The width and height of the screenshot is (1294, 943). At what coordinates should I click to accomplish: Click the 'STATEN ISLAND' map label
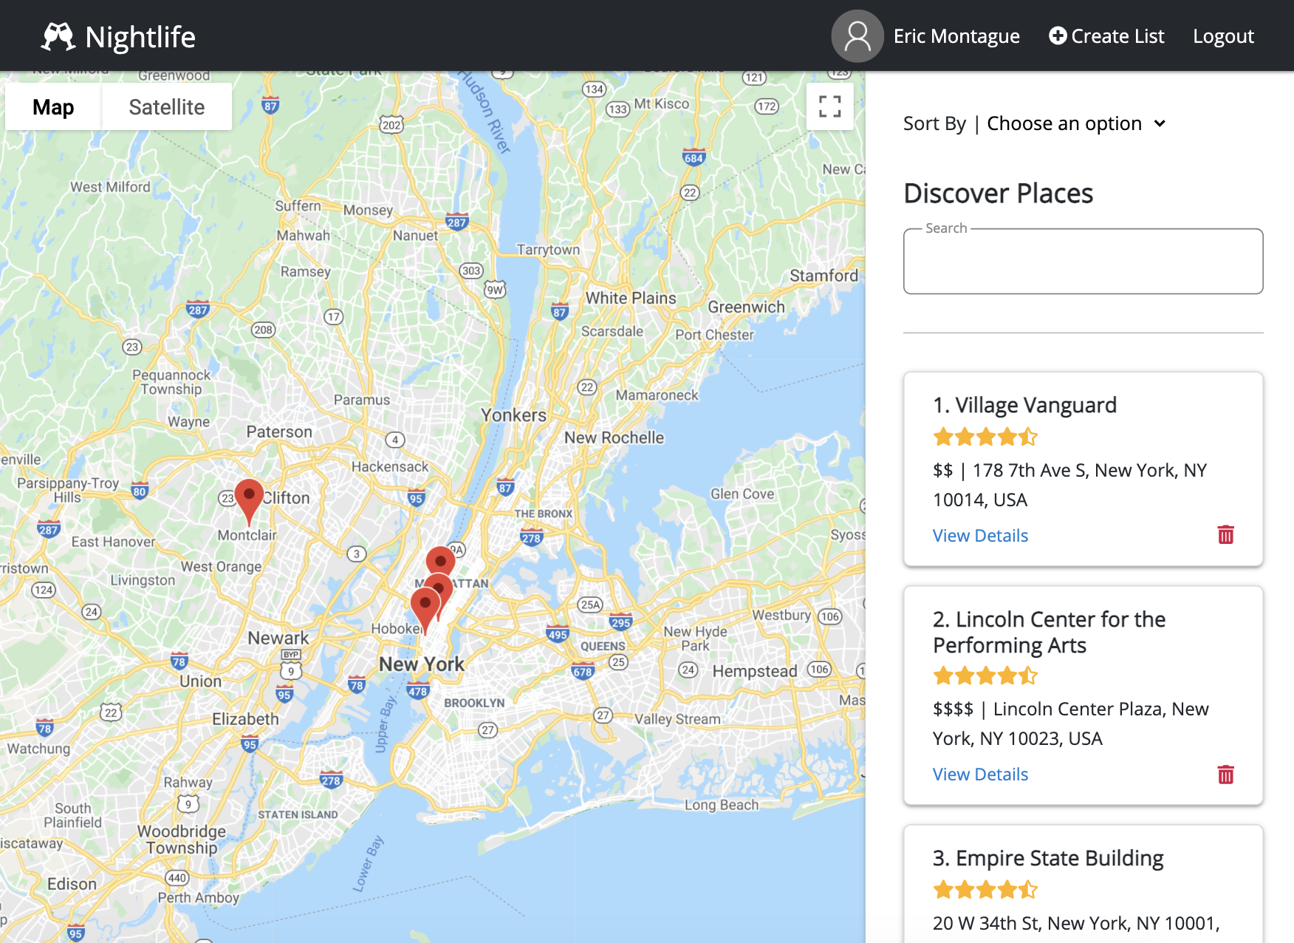298,814
